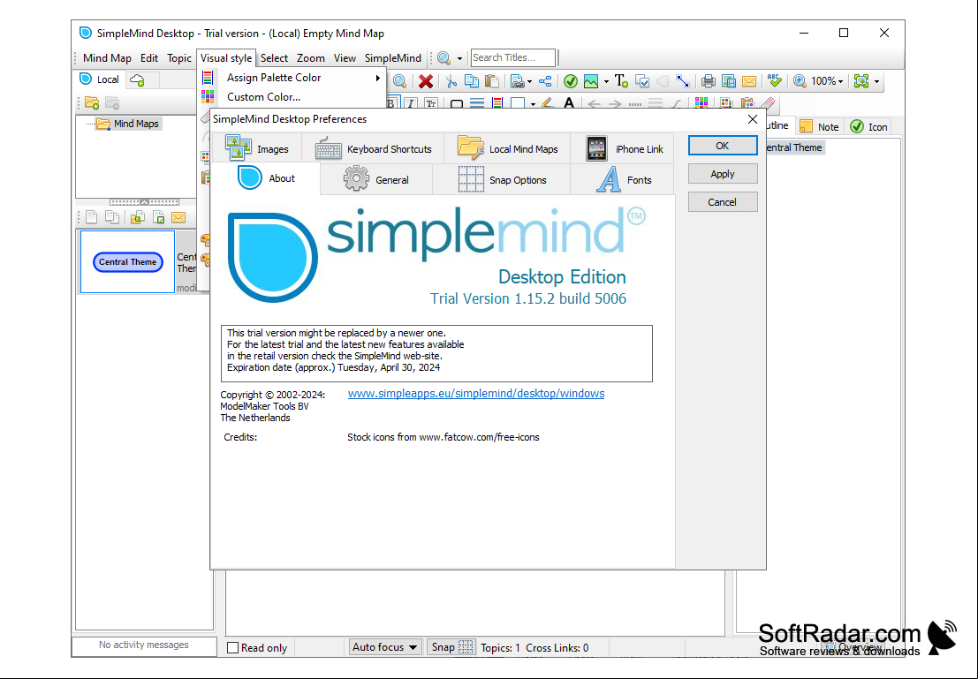
Task: Click the envelope icon in mind map list toolbar
Action: pyautogui.click(x=178, y=217)
